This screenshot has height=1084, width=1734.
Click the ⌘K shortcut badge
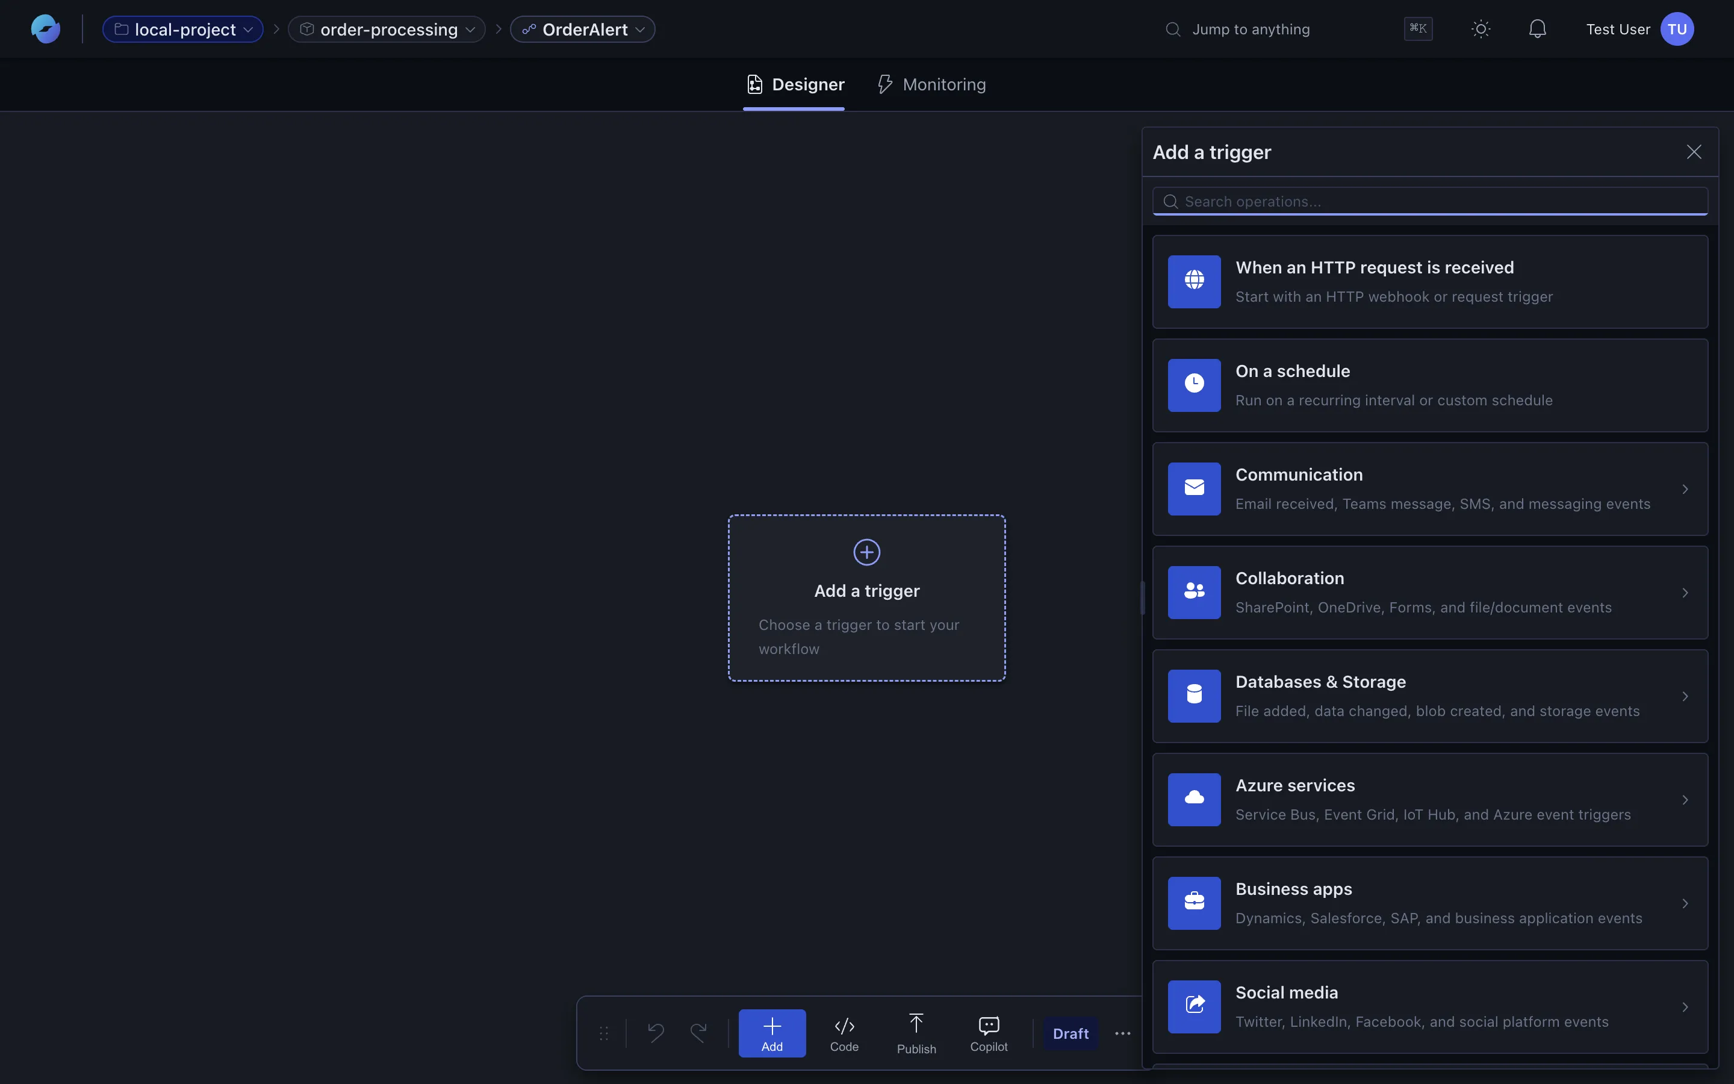(1418, 29)
